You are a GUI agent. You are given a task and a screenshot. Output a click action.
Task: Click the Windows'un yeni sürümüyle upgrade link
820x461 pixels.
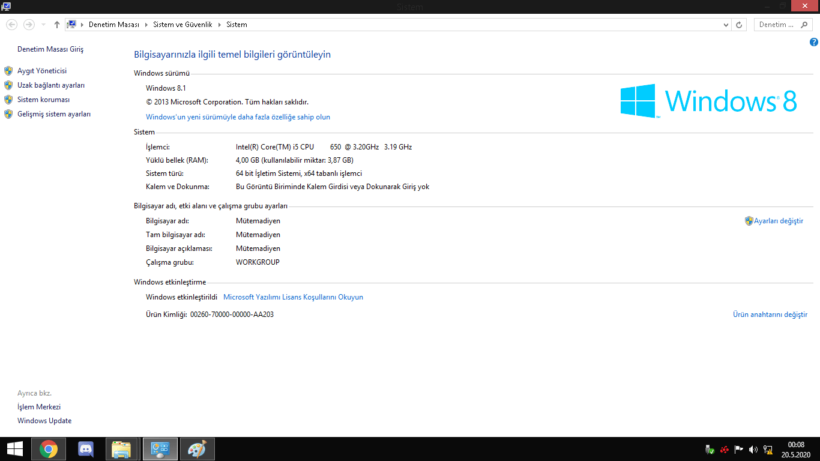pyautogui.click(x=238, y=117)
